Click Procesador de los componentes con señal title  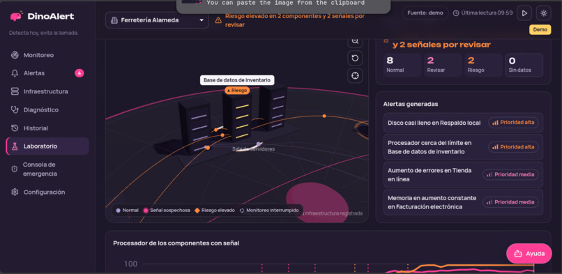(176, 243)
